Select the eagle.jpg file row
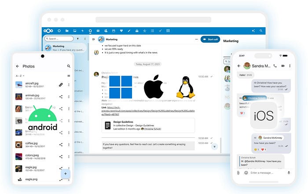Image resolution: width=308 pixels, height=194 pixels. [43, 169]
